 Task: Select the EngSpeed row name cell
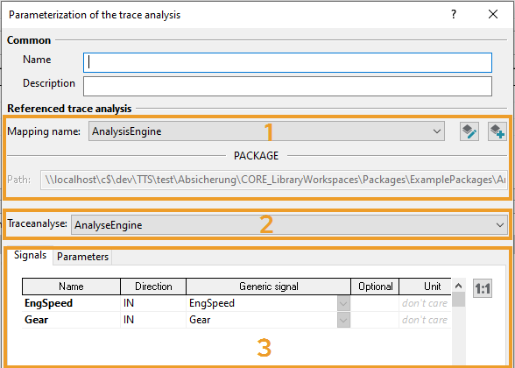(71, 303)
